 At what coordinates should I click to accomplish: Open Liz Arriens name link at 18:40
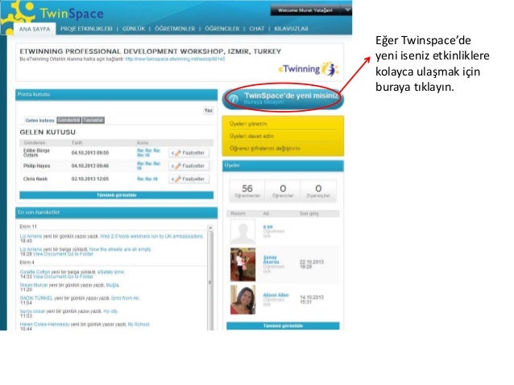(x=31, y=236)
